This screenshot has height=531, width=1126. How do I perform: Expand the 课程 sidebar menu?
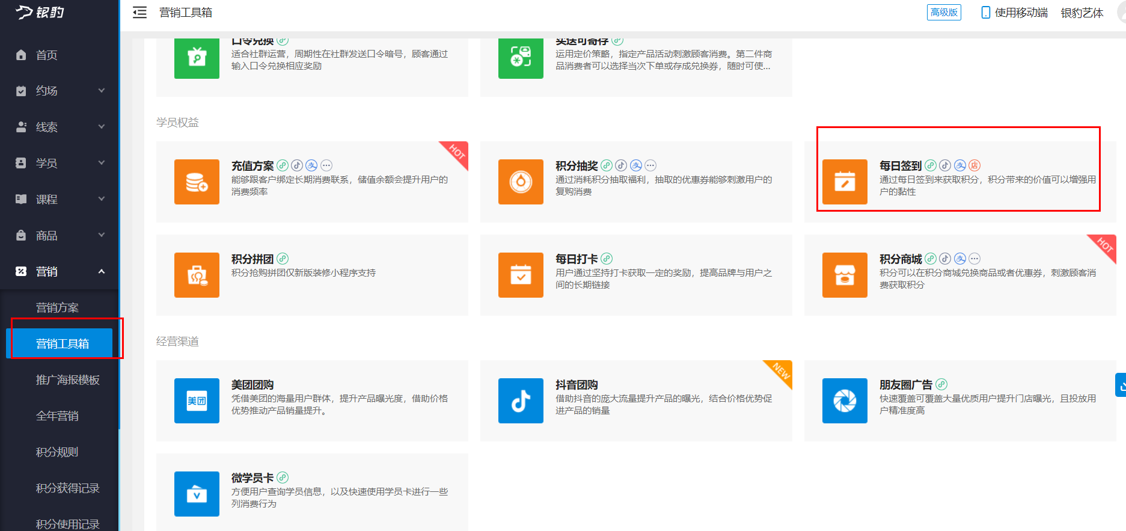[60, 199]
